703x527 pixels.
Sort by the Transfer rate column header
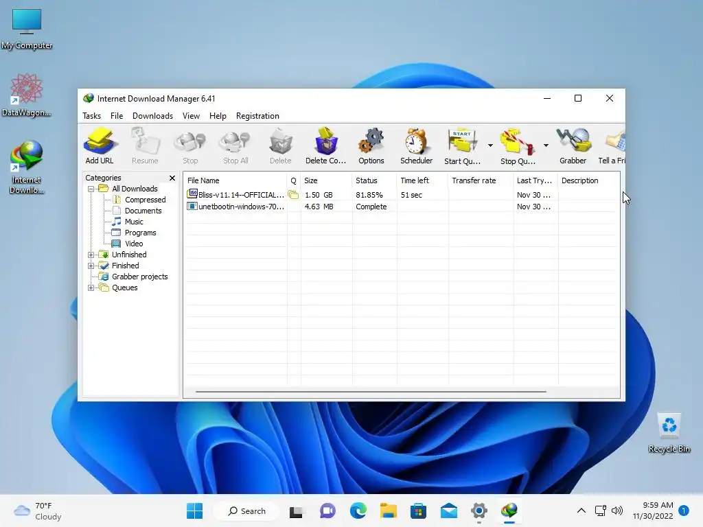pyautogui.click(x=481, y=180)
